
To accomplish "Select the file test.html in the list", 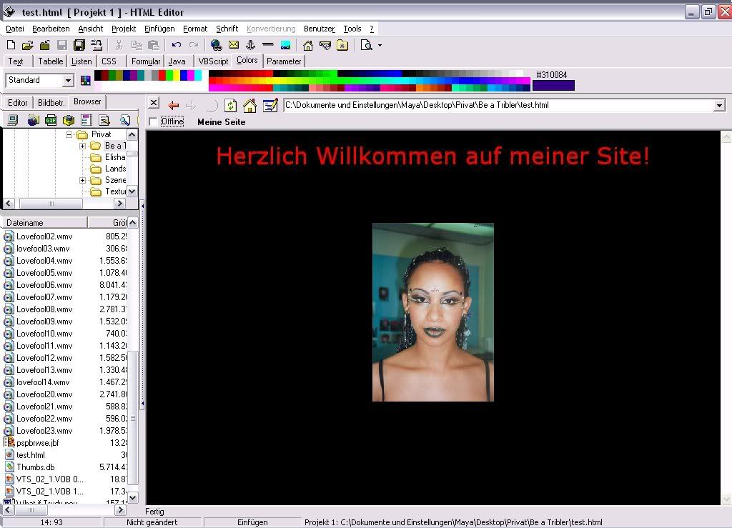I will tap(31, 455).
